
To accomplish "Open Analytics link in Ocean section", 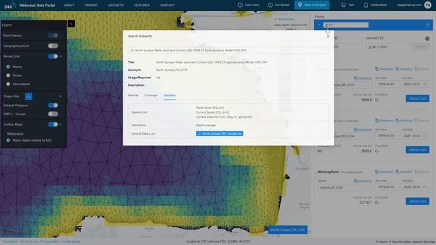I will (x=404, y=120).
